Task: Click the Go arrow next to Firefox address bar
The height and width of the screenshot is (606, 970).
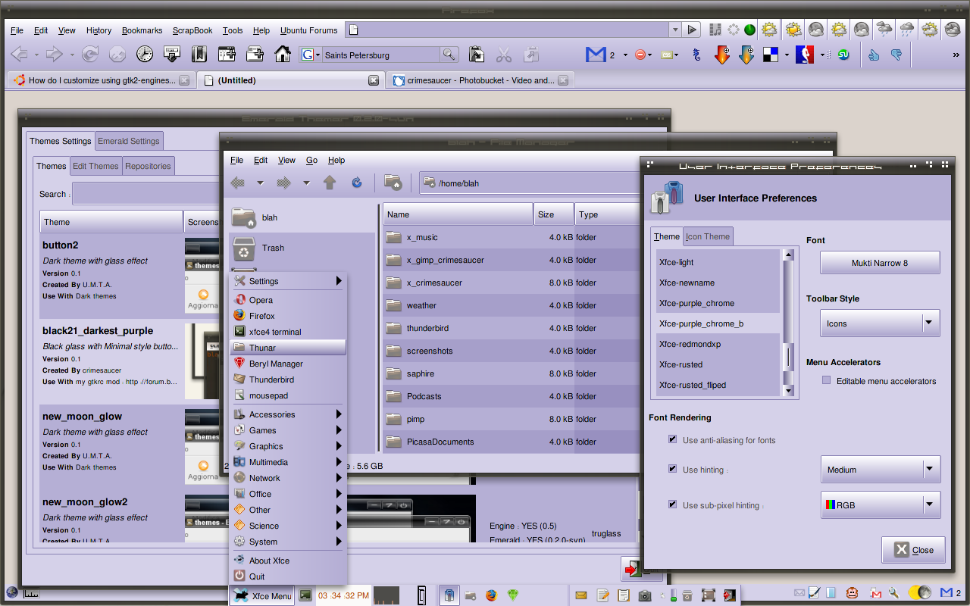Action: click(691, 30)
